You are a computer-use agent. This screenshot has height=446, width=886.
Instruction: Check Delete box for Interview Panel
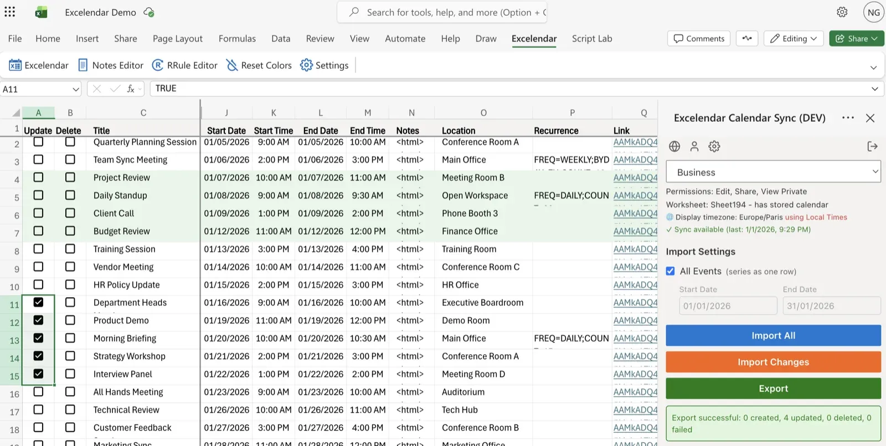tap(70, 374)
